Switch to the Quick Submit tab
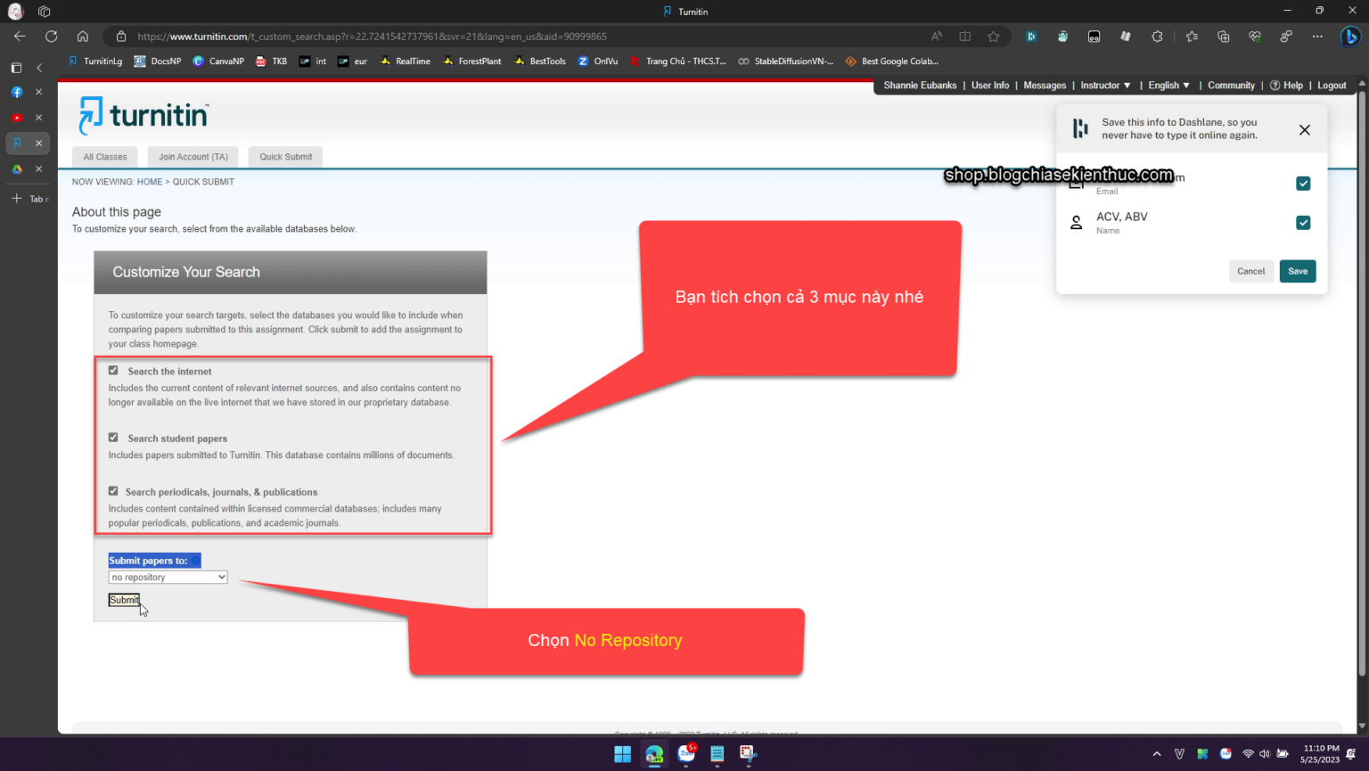 coord(284,156)
